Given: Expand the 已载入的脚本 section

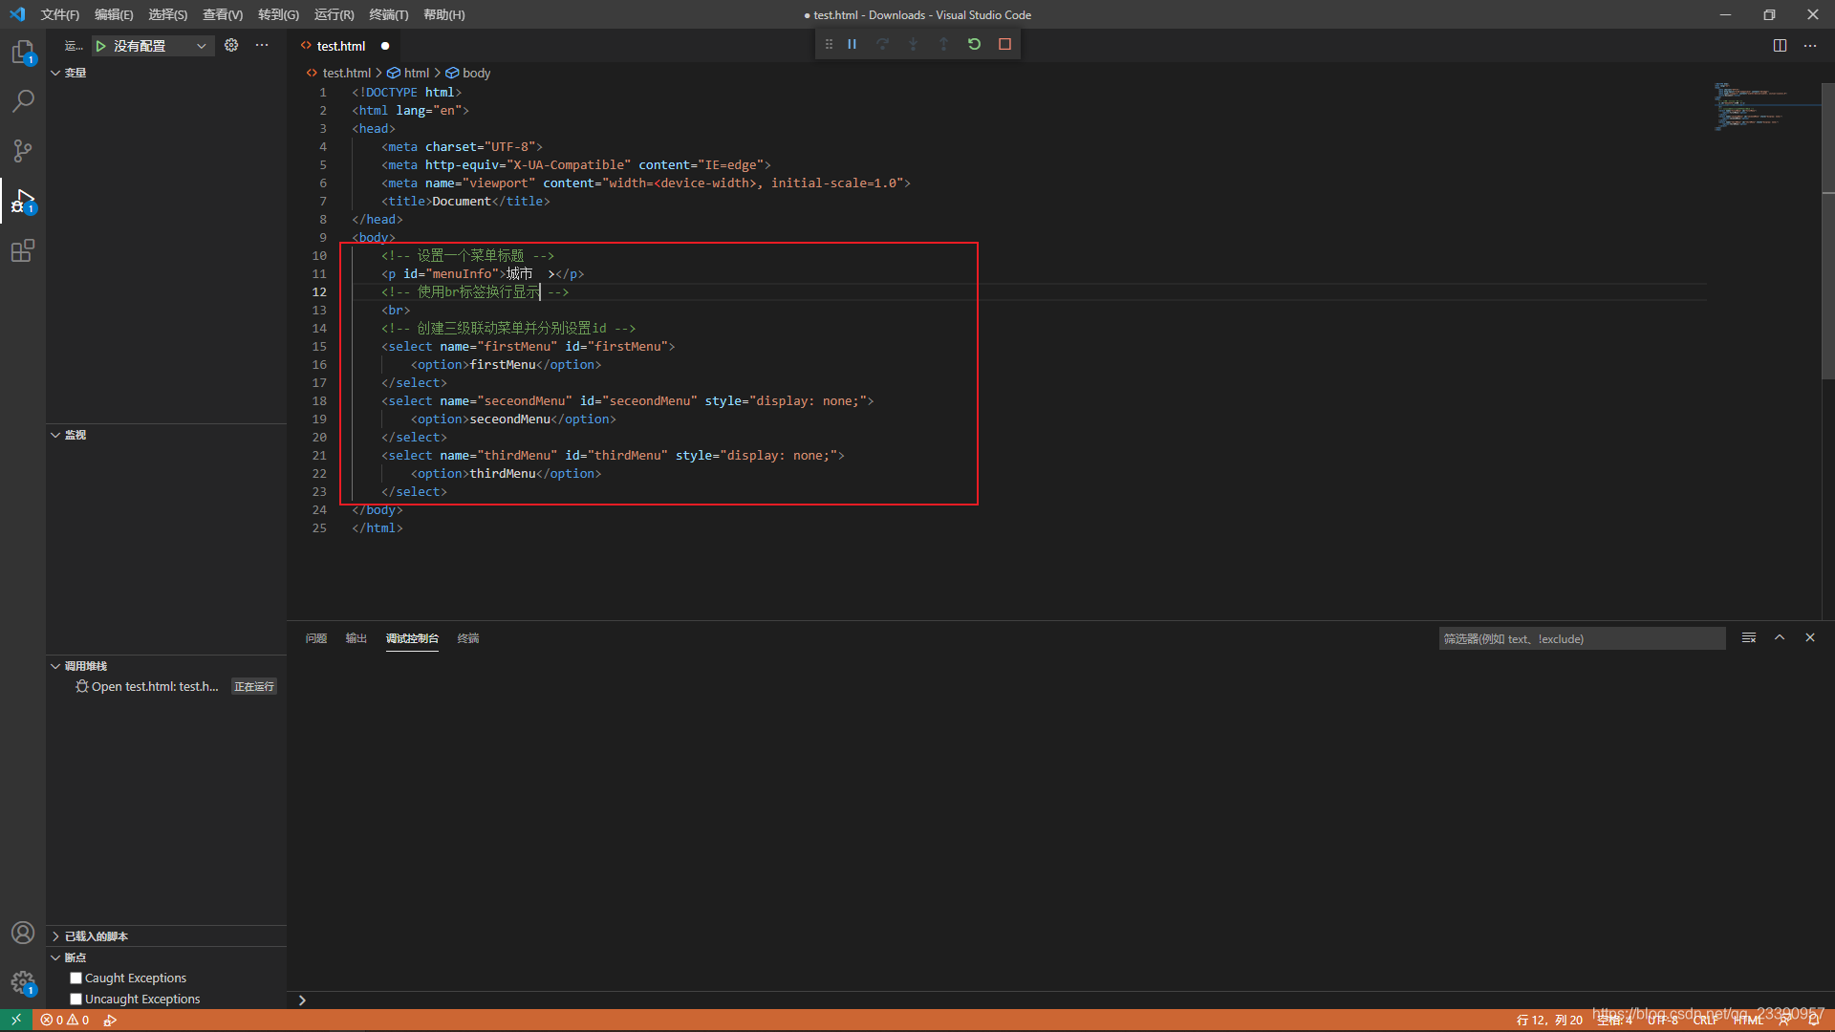Looking at the screenshot, I should tap(55, 936).
